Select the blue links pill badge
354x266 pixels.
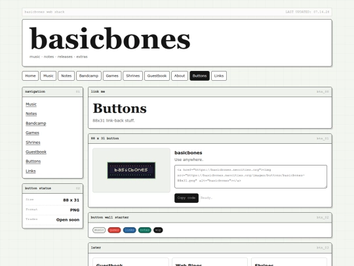130,230
